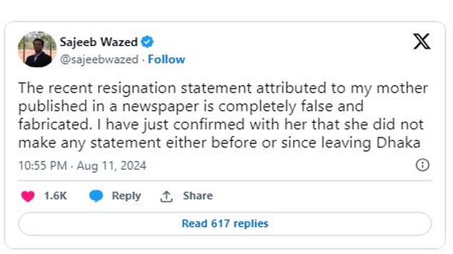Click the tweet line ending with 'leaving Dhaka'
Screen dimensions: 453x254
pos(219,143)
